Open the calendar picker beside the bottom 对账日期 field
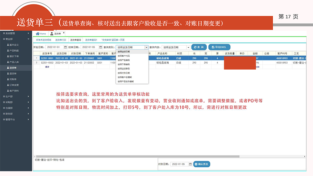This screenshot has height=176, width=313. point(190,164)
